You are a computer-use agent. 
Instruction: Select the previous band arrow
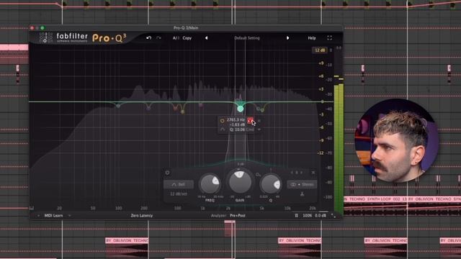pyautogui.click(x=292, y=173)
